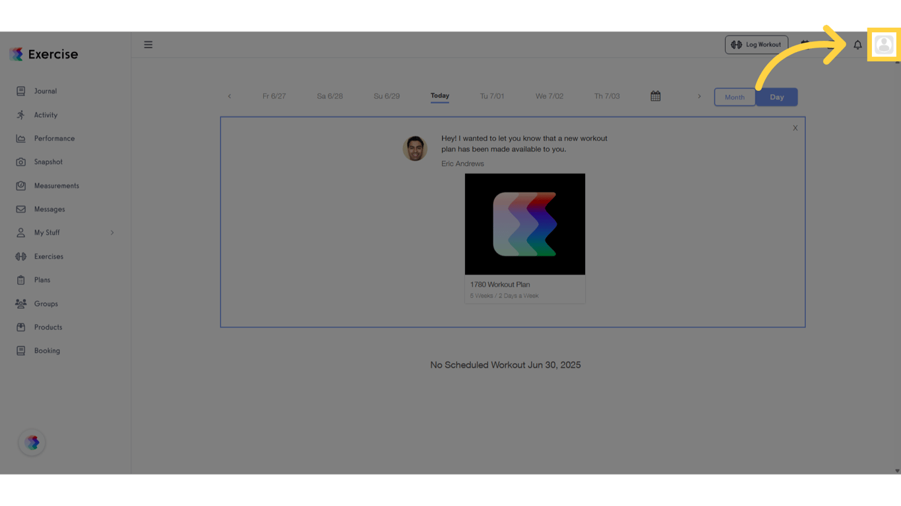Open the workout plan thumbnail image
The image size is (901, 506).
pos(524,223)
